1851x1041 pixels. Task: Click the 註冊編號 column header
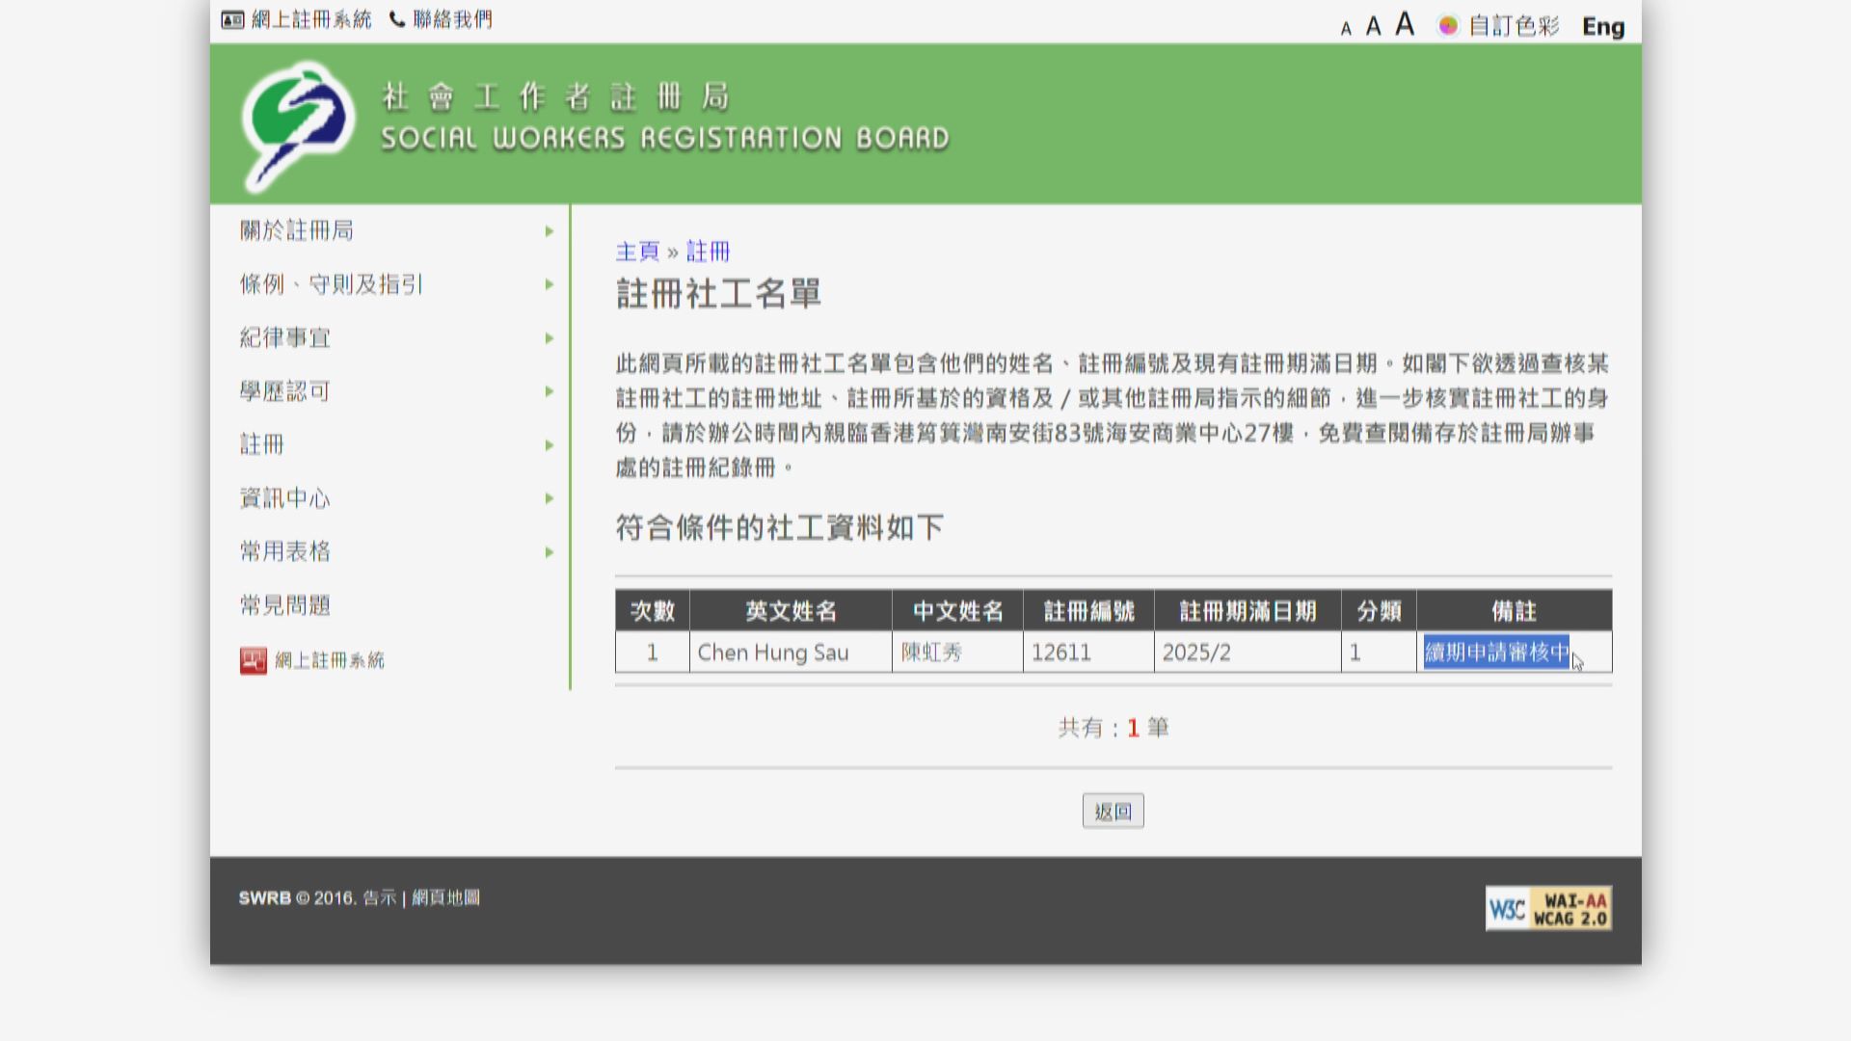click(x=1088, y=611)
